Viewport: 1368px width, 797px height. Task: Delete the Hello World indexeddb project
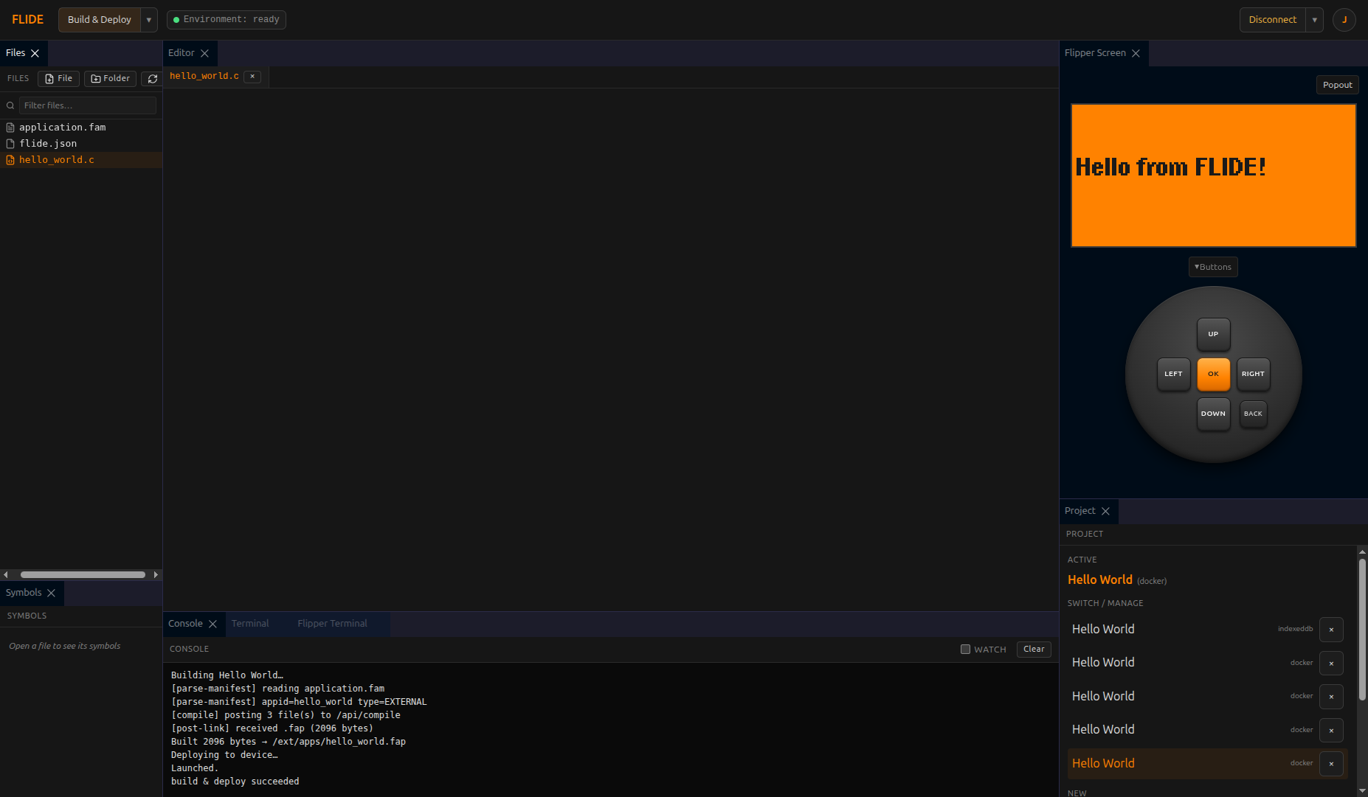1331,630
